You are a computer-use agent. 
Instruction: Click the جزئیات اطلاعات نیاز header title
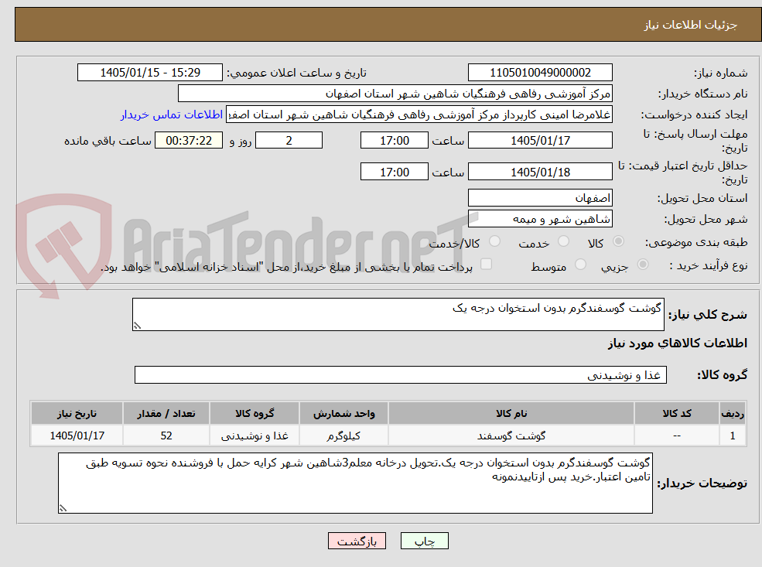point(691,25)
